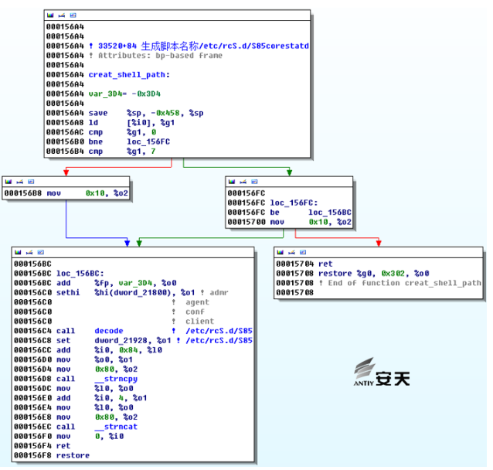Select the dword_21928 operand
The image size is (493, 470).
point(121,341)
